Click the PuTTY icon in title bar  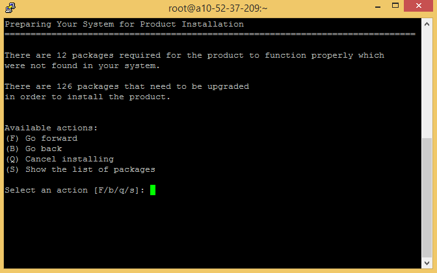tap(10, 8)
